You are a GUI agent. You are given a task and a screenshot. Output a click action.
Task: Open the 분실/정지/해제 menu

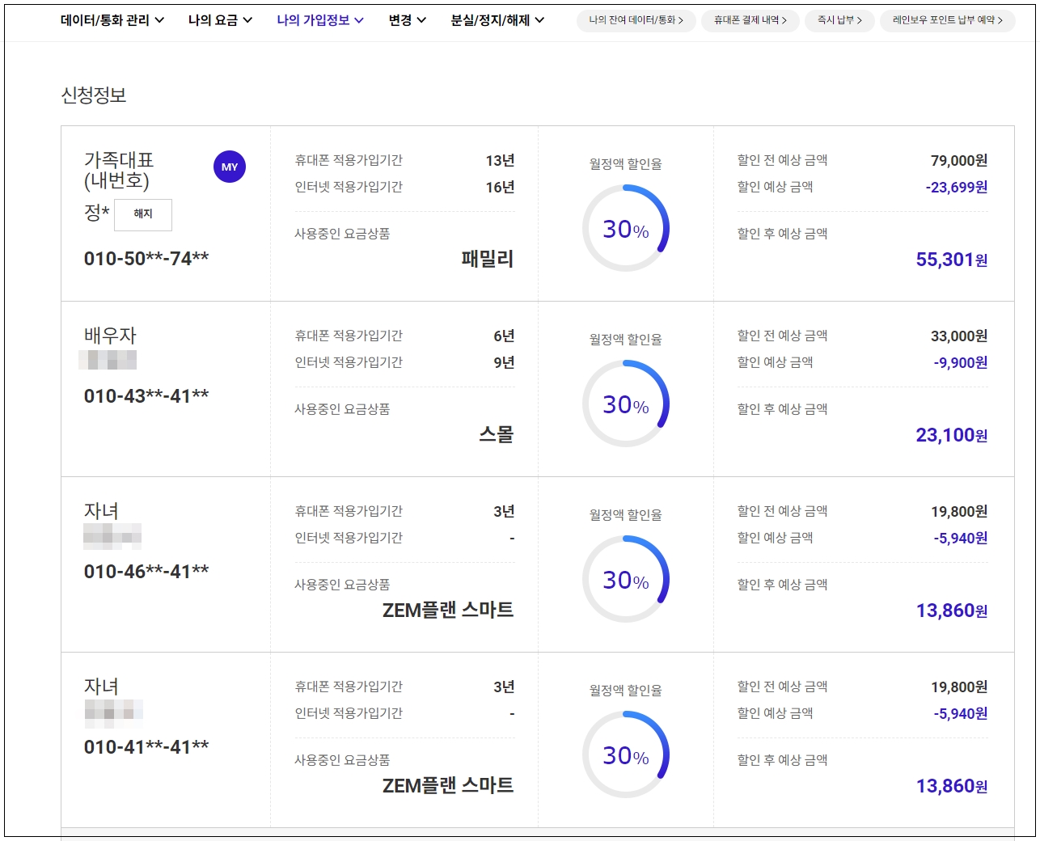(x=497, y=20)
